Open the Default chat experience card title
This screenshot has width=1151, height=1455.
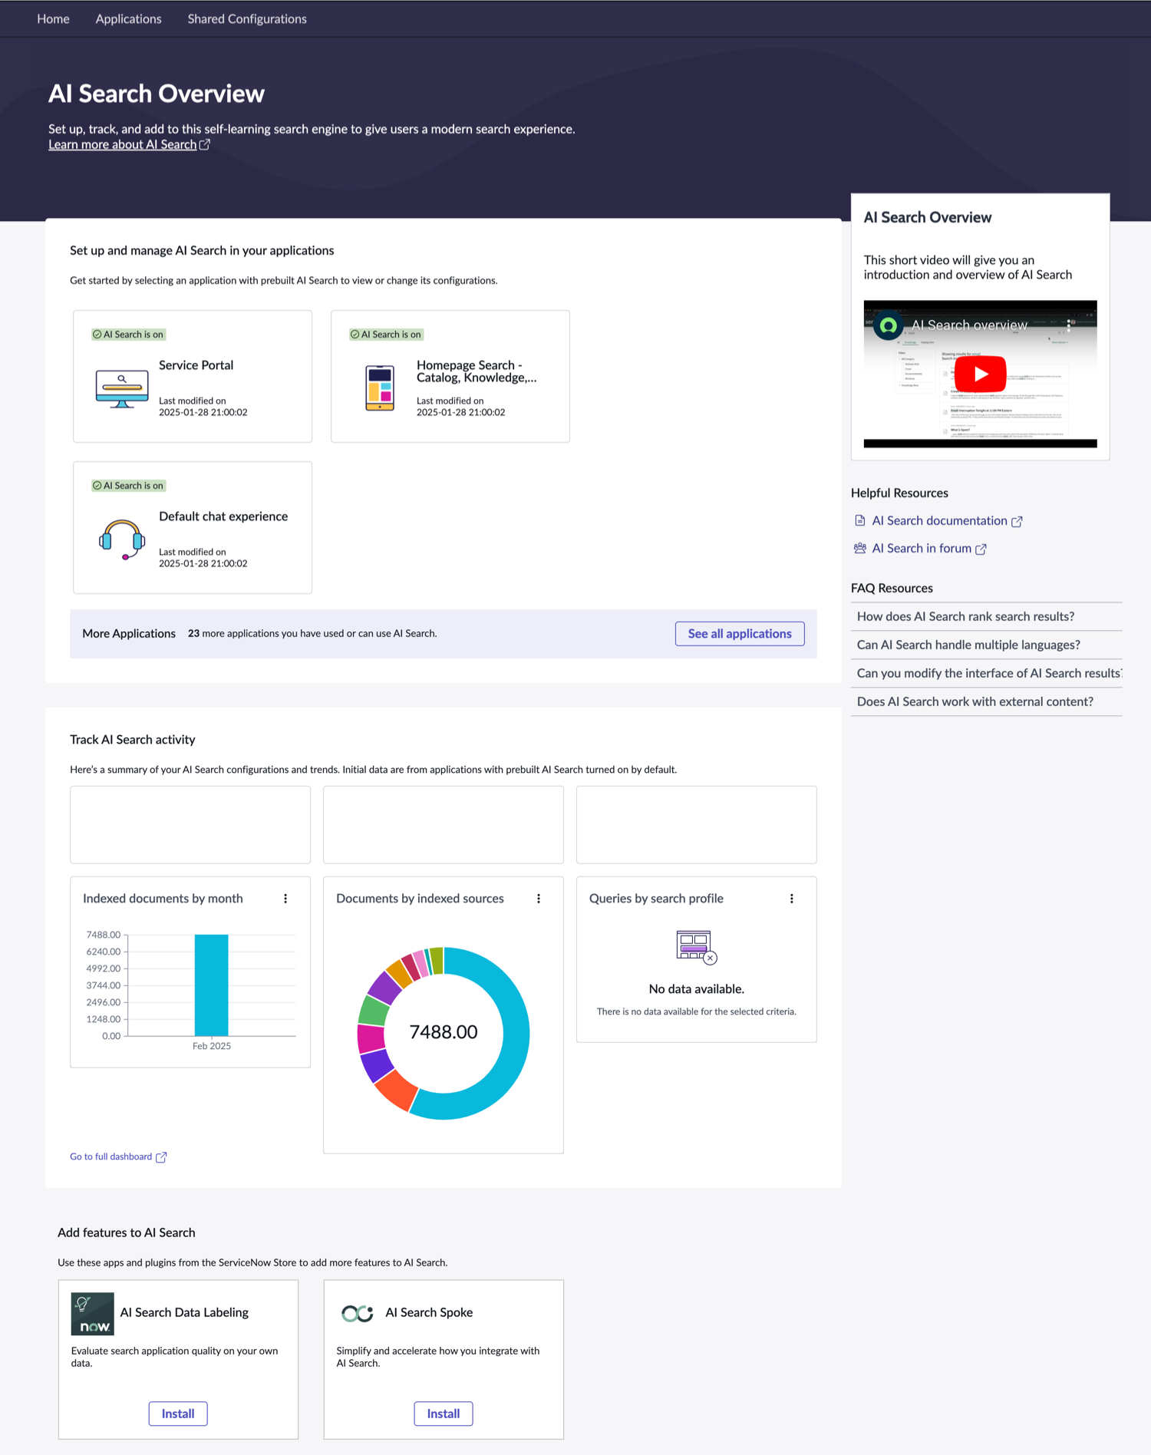(223, 516)
